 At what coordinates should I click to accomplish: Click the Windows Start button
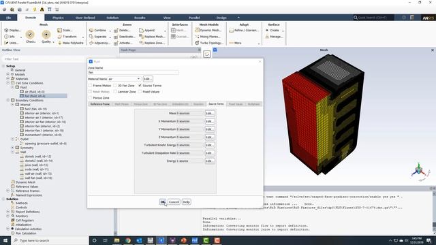point(5,240)
